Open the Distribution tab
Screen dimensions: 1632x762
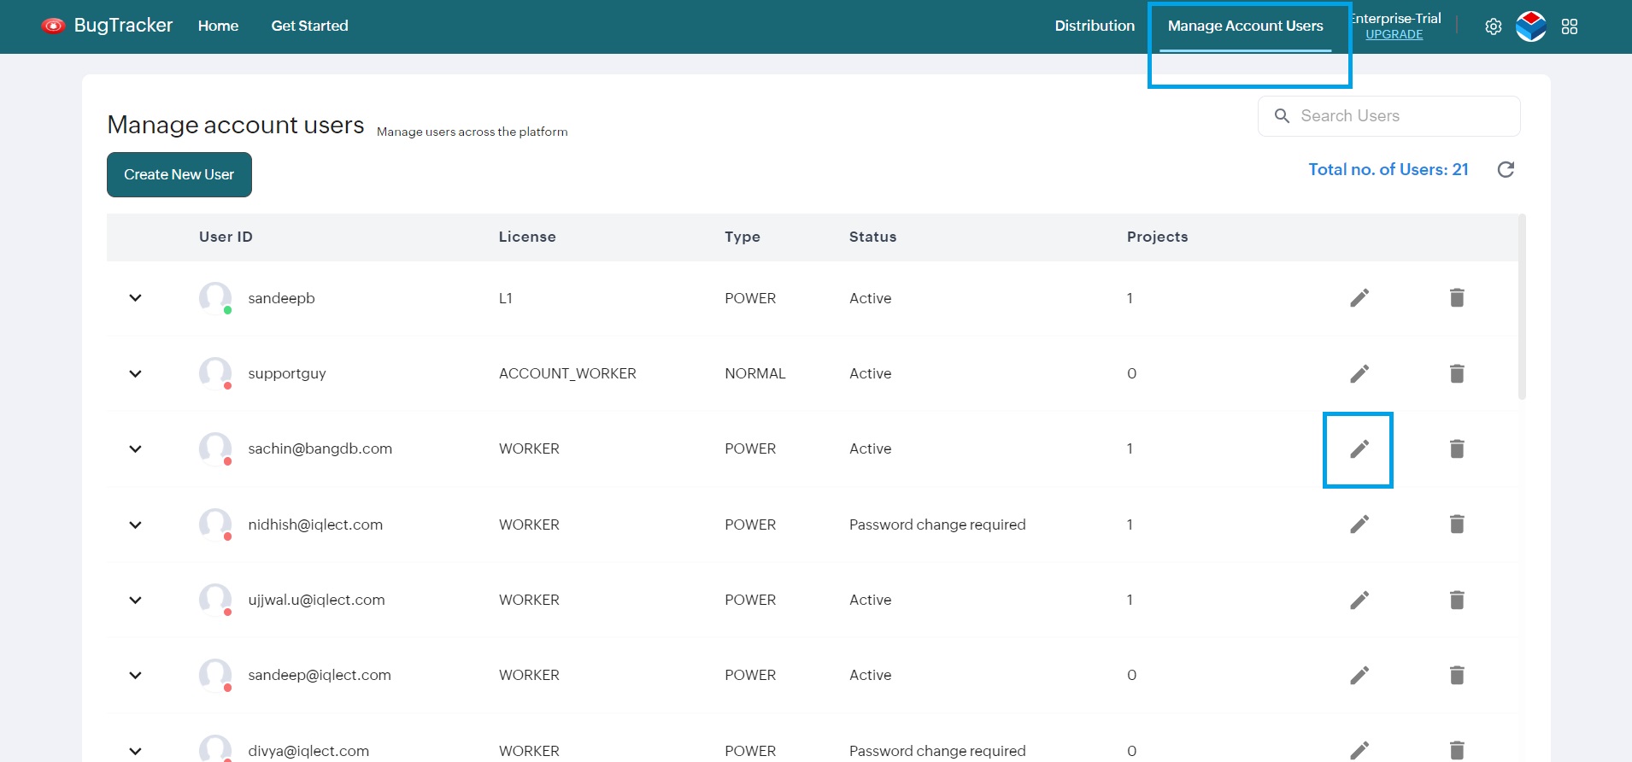(1095, 26)
